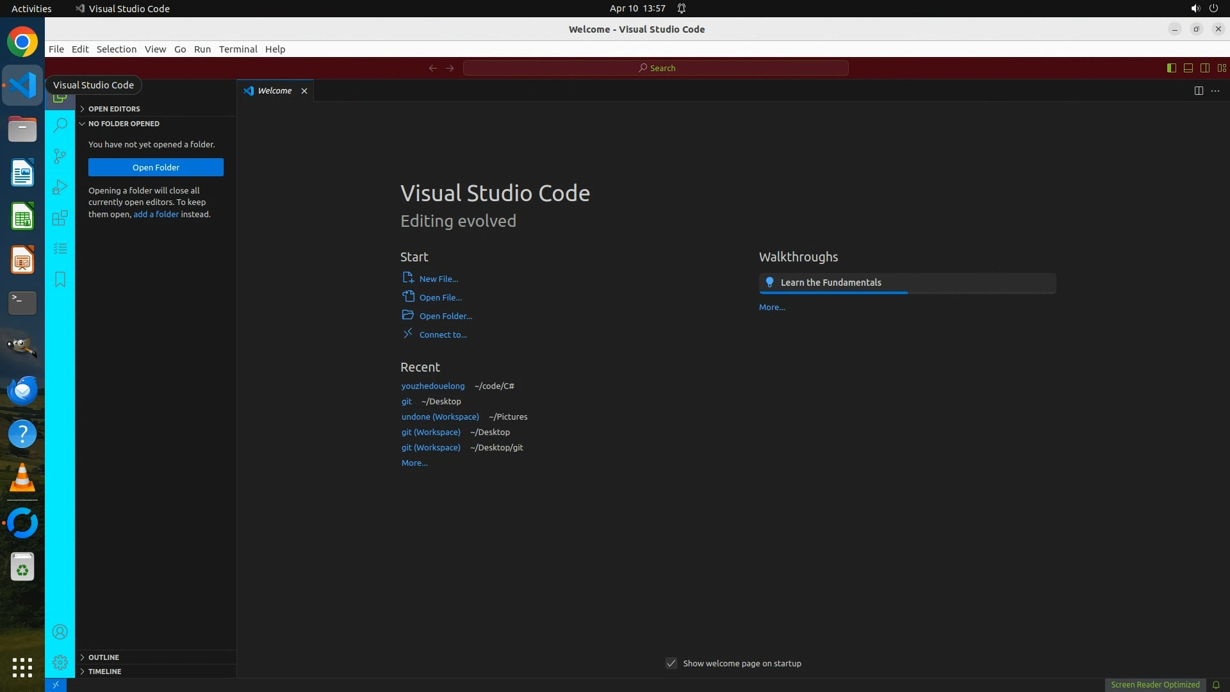Toggle the primary side bar layout button
The height and width of the screenshot is (692, 1230).
pos(1171,68)
